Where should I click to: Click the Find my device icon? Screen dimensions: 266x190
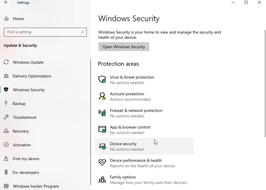tap(6, 158)
